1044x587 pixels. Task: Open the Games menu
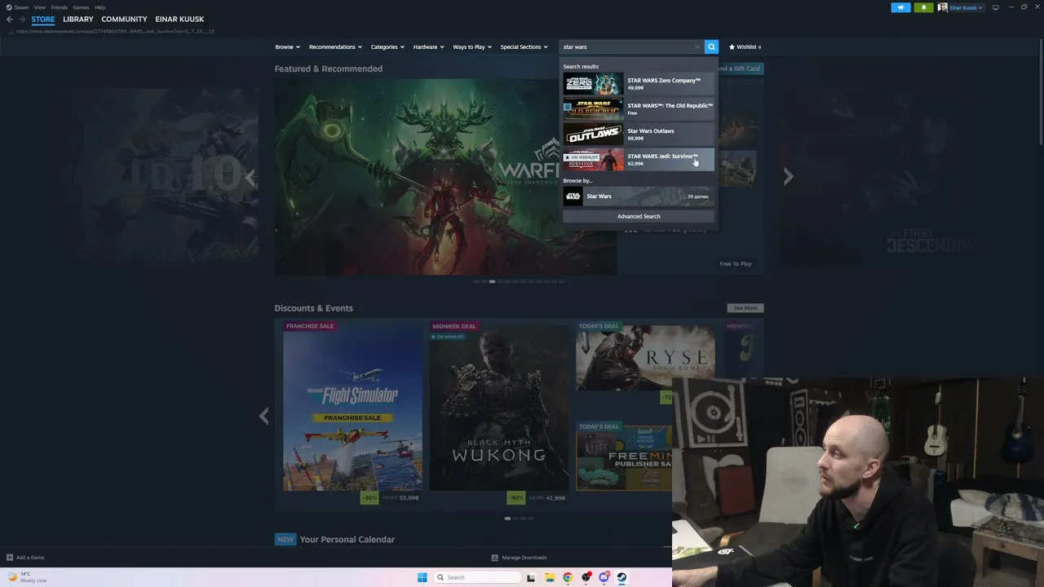[x=81, y=7]
